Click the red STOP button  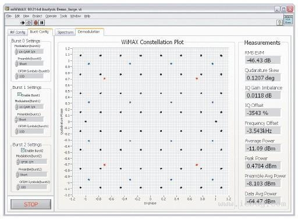tap(31, 204)
